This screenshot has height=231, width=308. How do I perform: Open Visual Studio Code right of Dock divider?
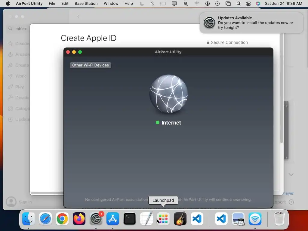coord(221,219)
